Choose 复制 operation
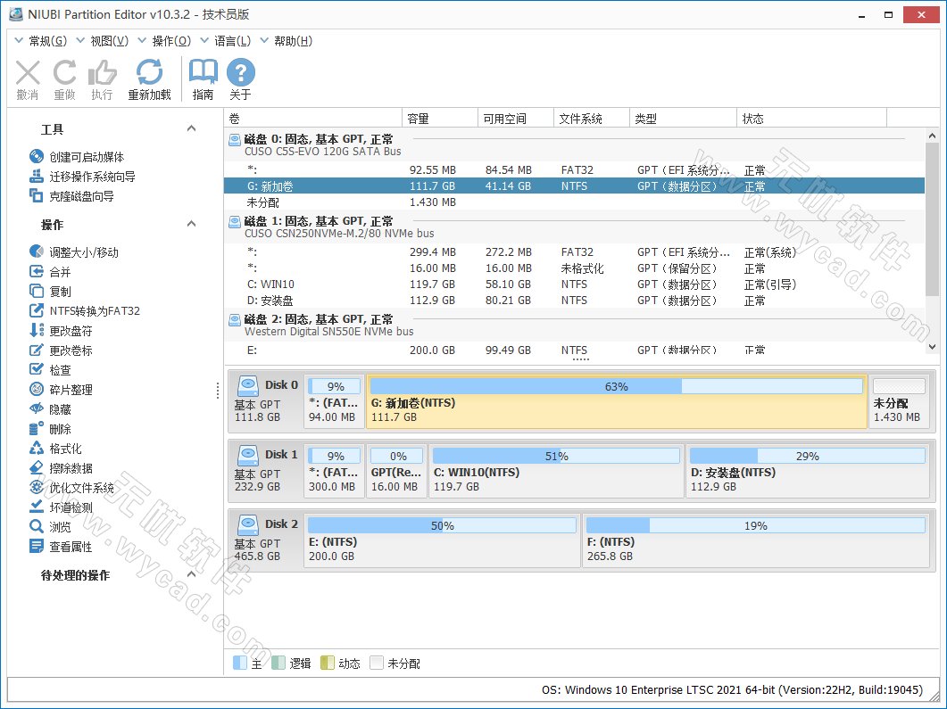947x709 pixels. point(50,292)
